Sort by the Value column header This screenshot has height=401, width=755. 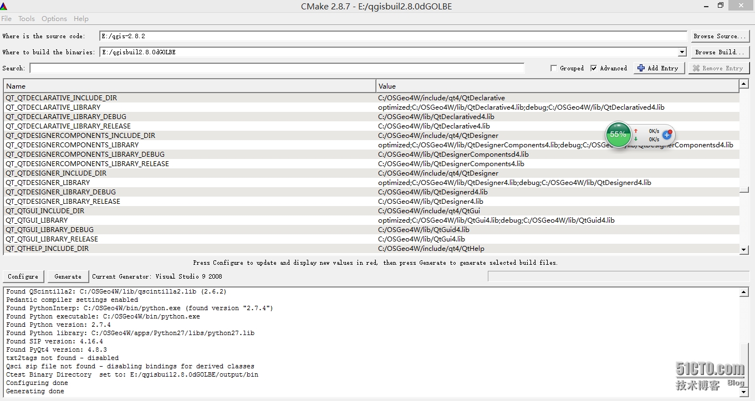(x=557, y=86)
